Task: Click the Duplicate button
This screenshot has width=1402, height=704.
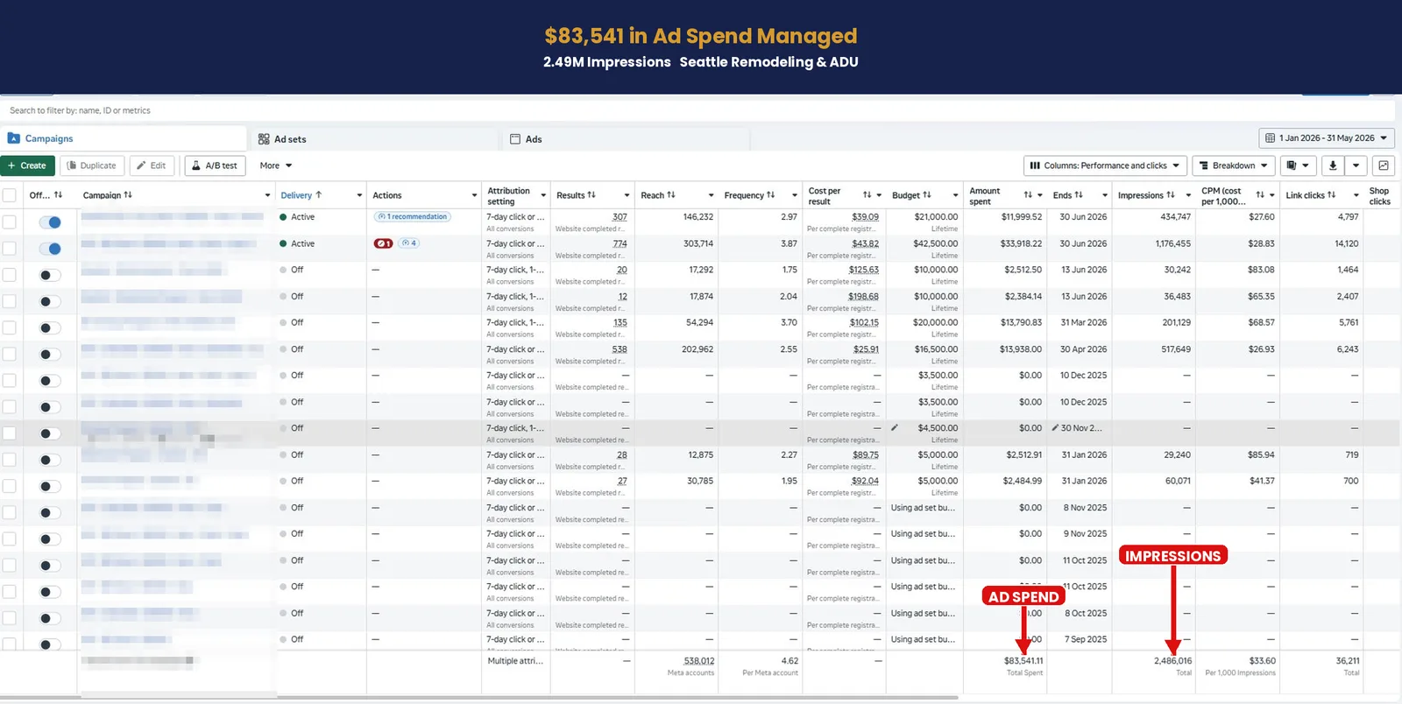Action: click(x=92, y=165)
